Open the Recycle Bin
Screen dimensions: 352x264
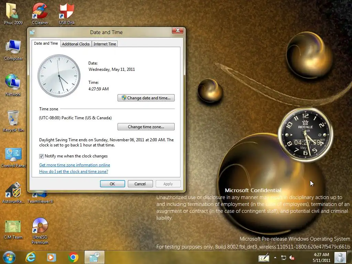13,121
